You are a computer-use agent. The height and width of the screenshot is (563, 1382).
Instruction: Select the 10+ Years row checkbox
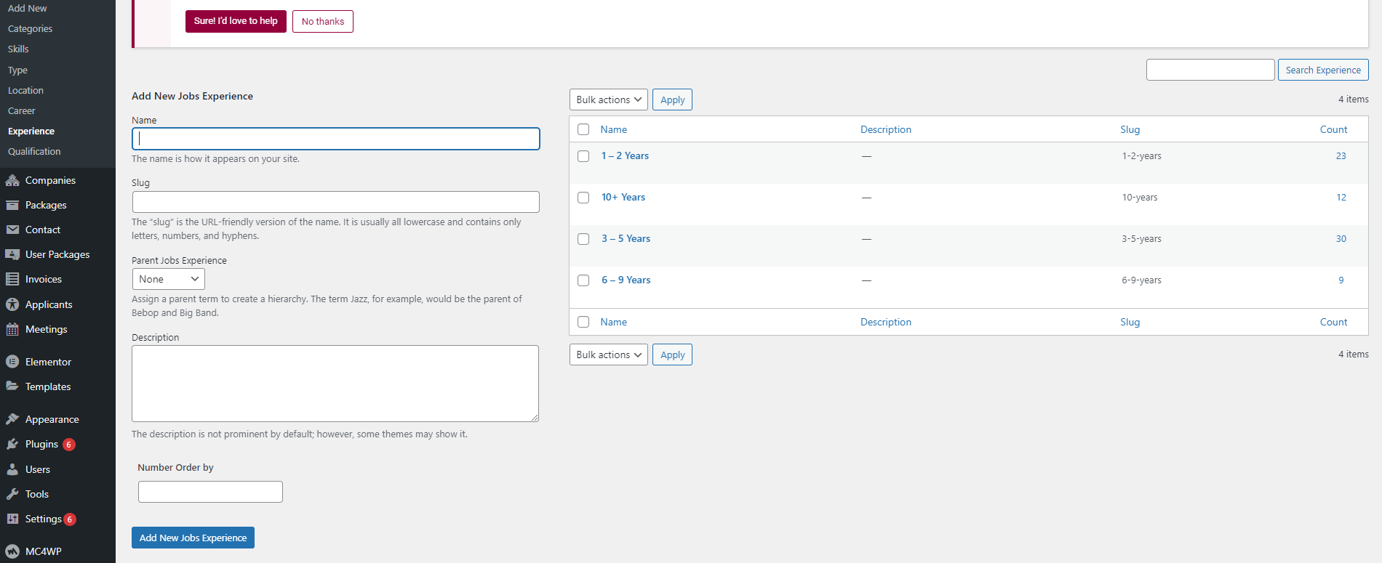pyautogui.click(x=583, y=198)
